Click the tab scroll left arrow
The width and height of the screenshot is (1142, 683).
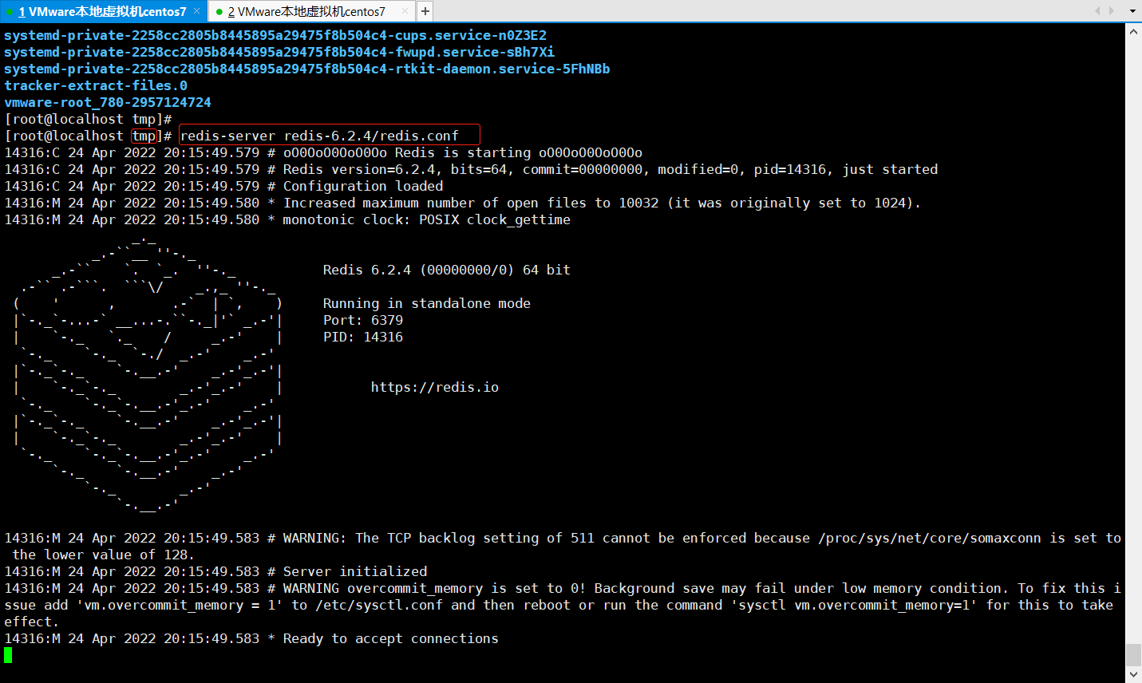coord(1097,11)
